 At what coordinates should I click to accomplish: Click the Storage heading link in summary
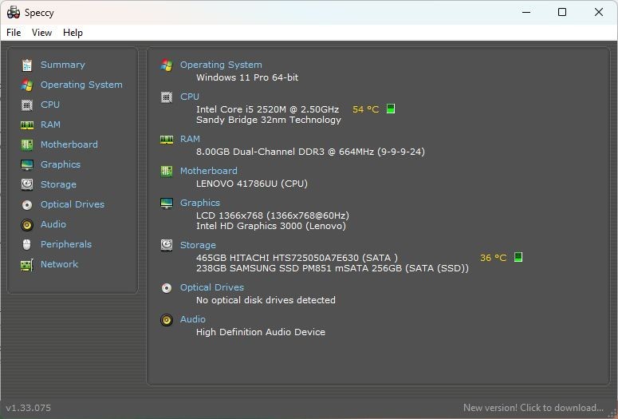[198, 245]
